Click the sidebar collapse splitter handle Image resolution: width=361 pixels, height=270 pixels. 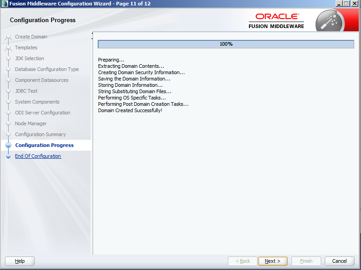click(x=92, y=33)
